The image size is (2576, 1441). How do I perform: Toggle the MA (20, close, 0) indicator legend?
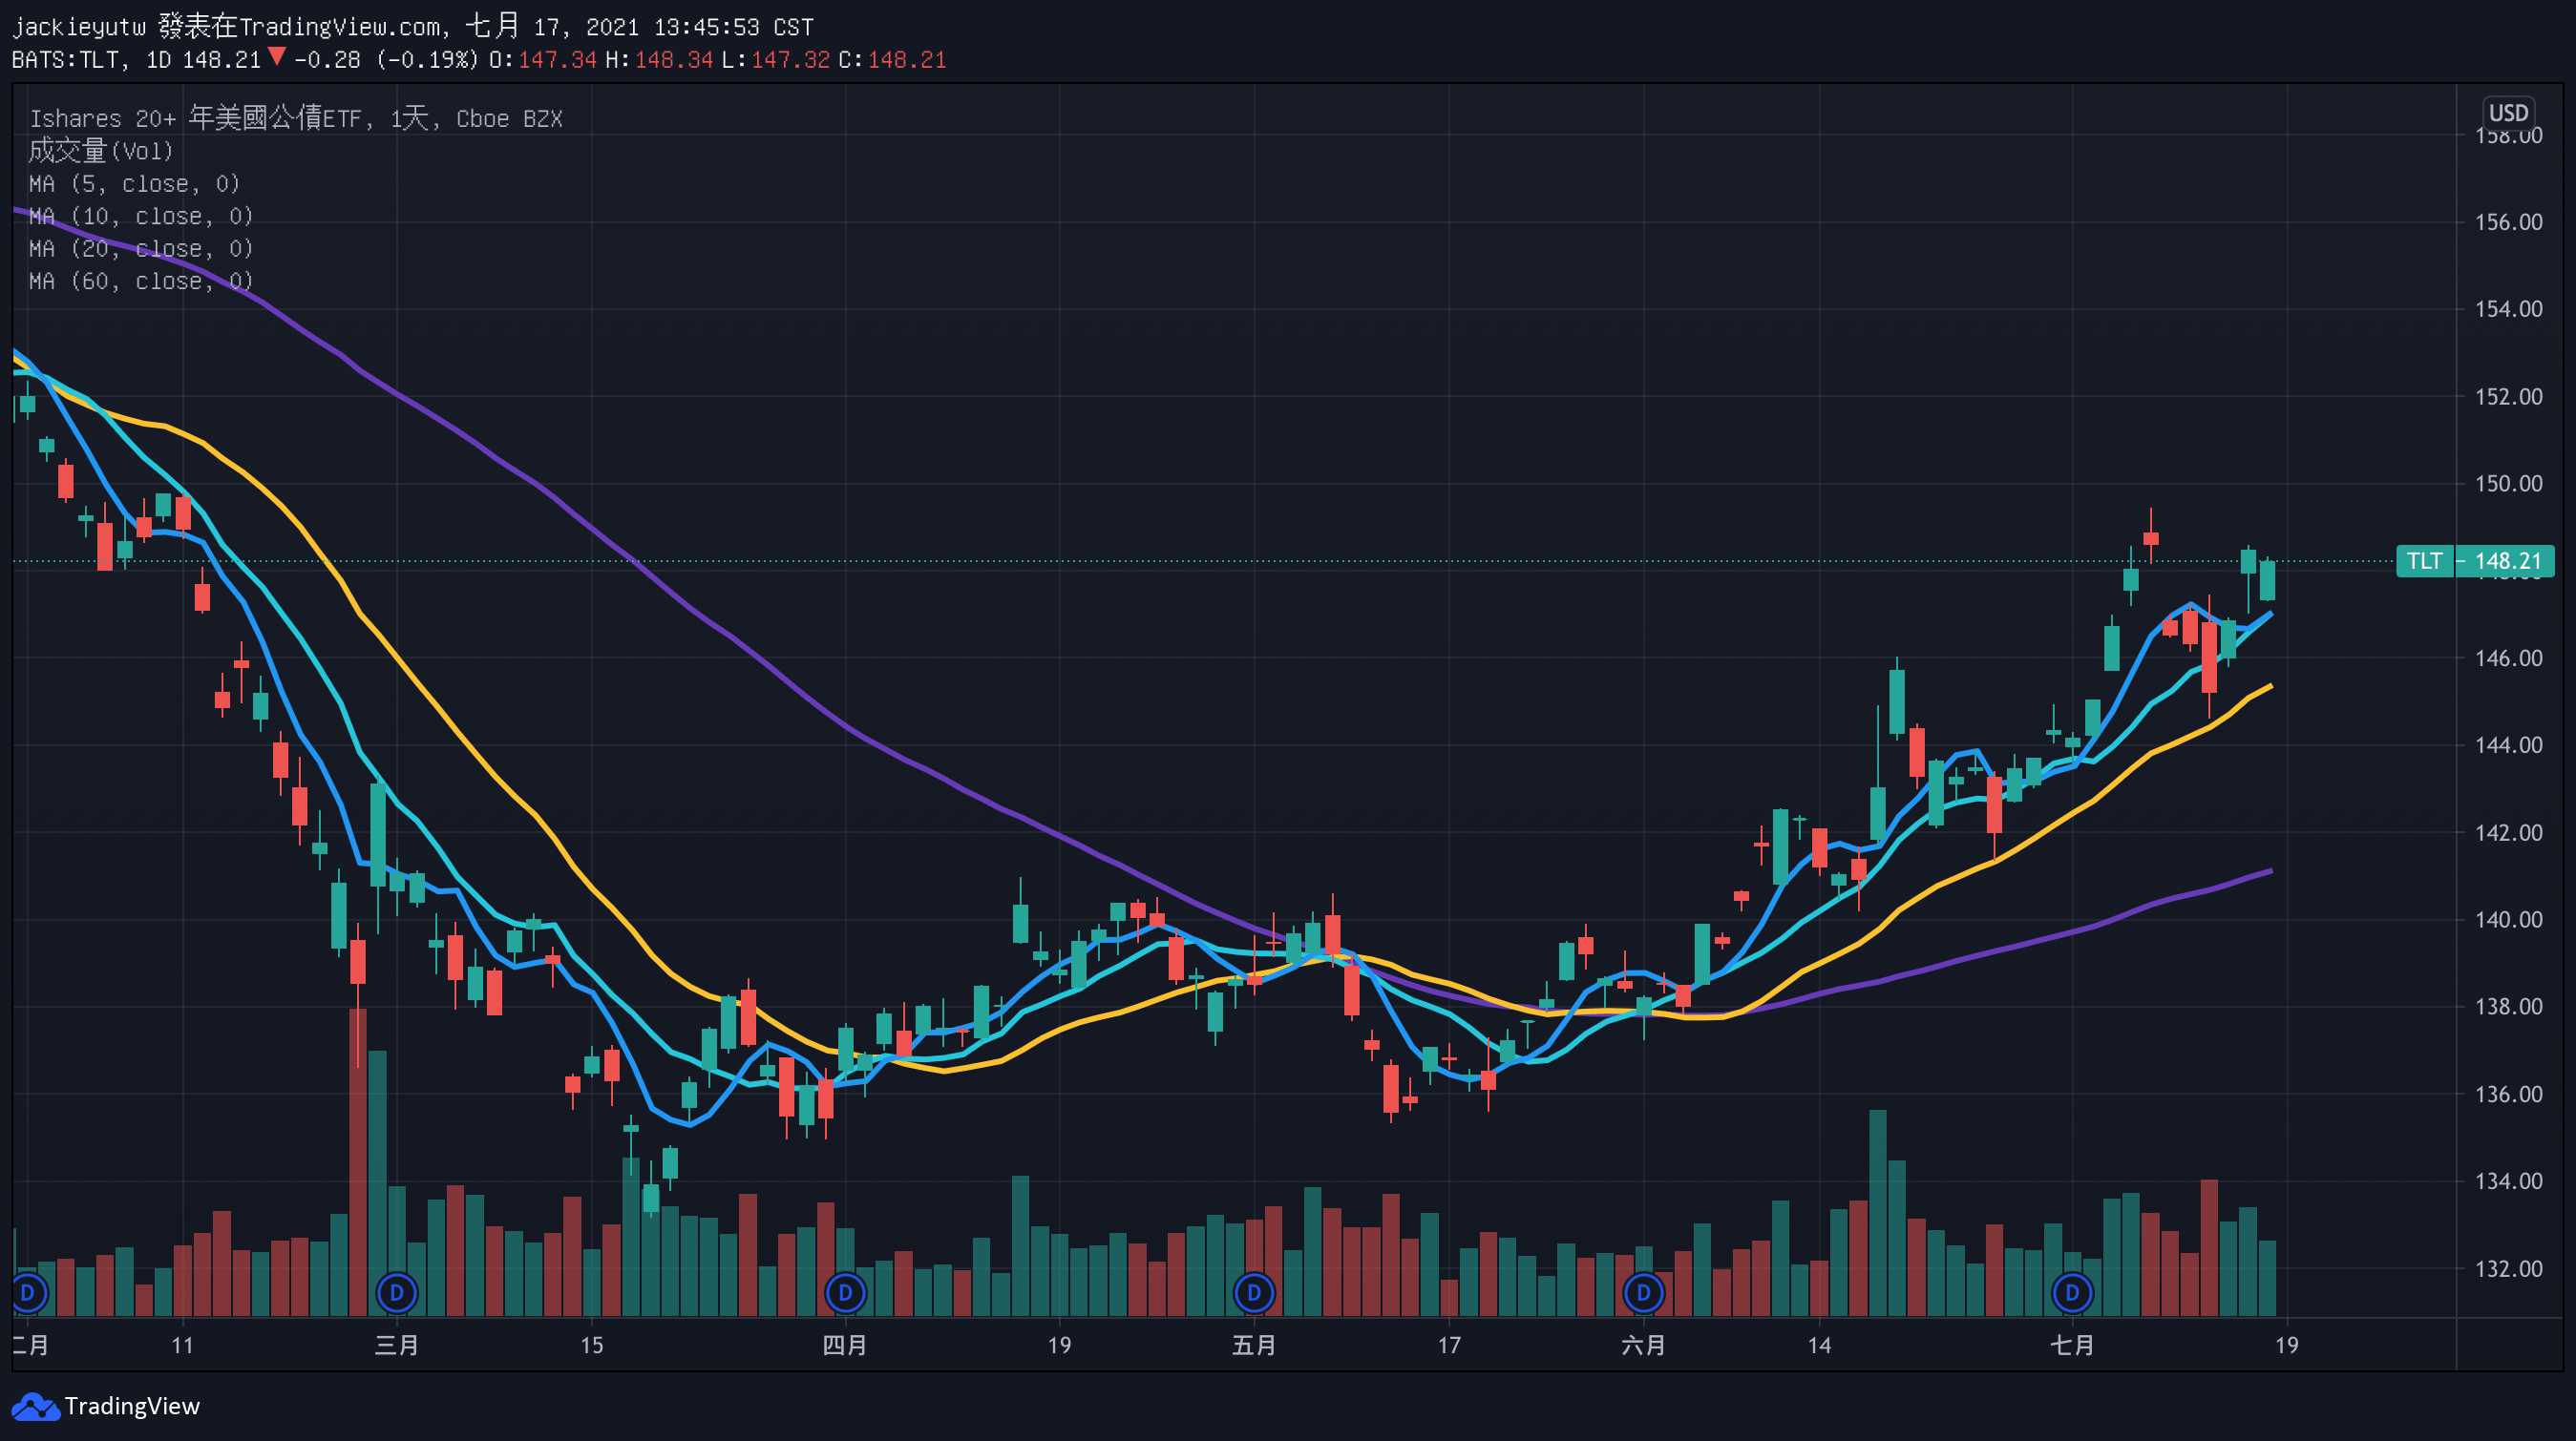(x=140, y=249)
